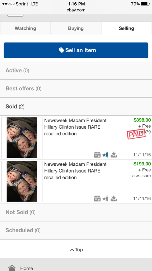Image resolution: width=152 pixels, height=271 pixels.
Task: Open first Newsweek Madam President listing thumbnail
Action: click(x=22, y=138)
